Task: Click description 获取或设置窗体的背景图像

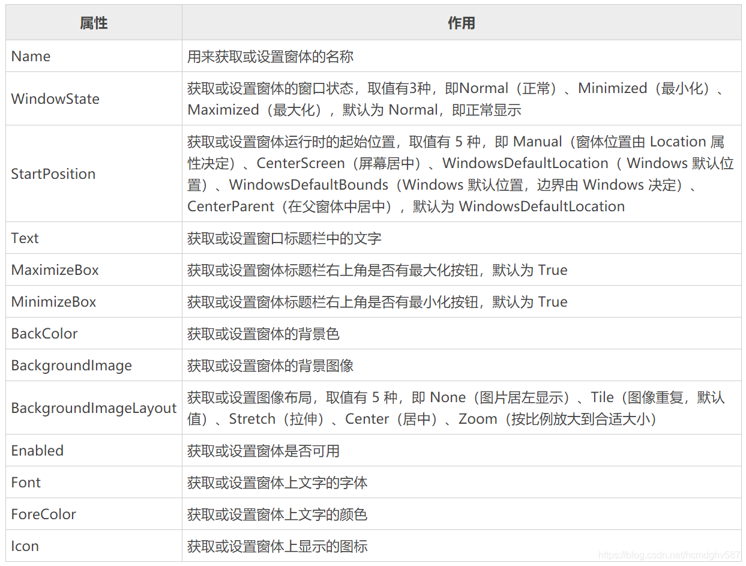Action: pyautogui.click(x=270, y=366)
